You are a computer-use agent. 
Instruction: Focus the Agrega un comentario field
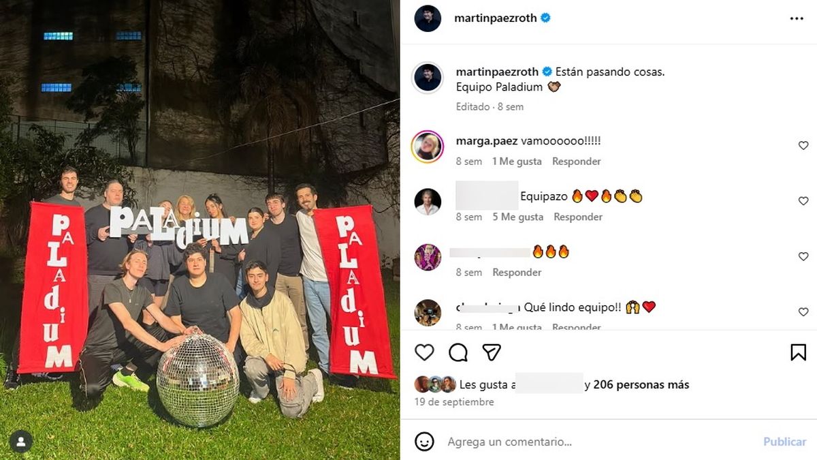point(599,442)
